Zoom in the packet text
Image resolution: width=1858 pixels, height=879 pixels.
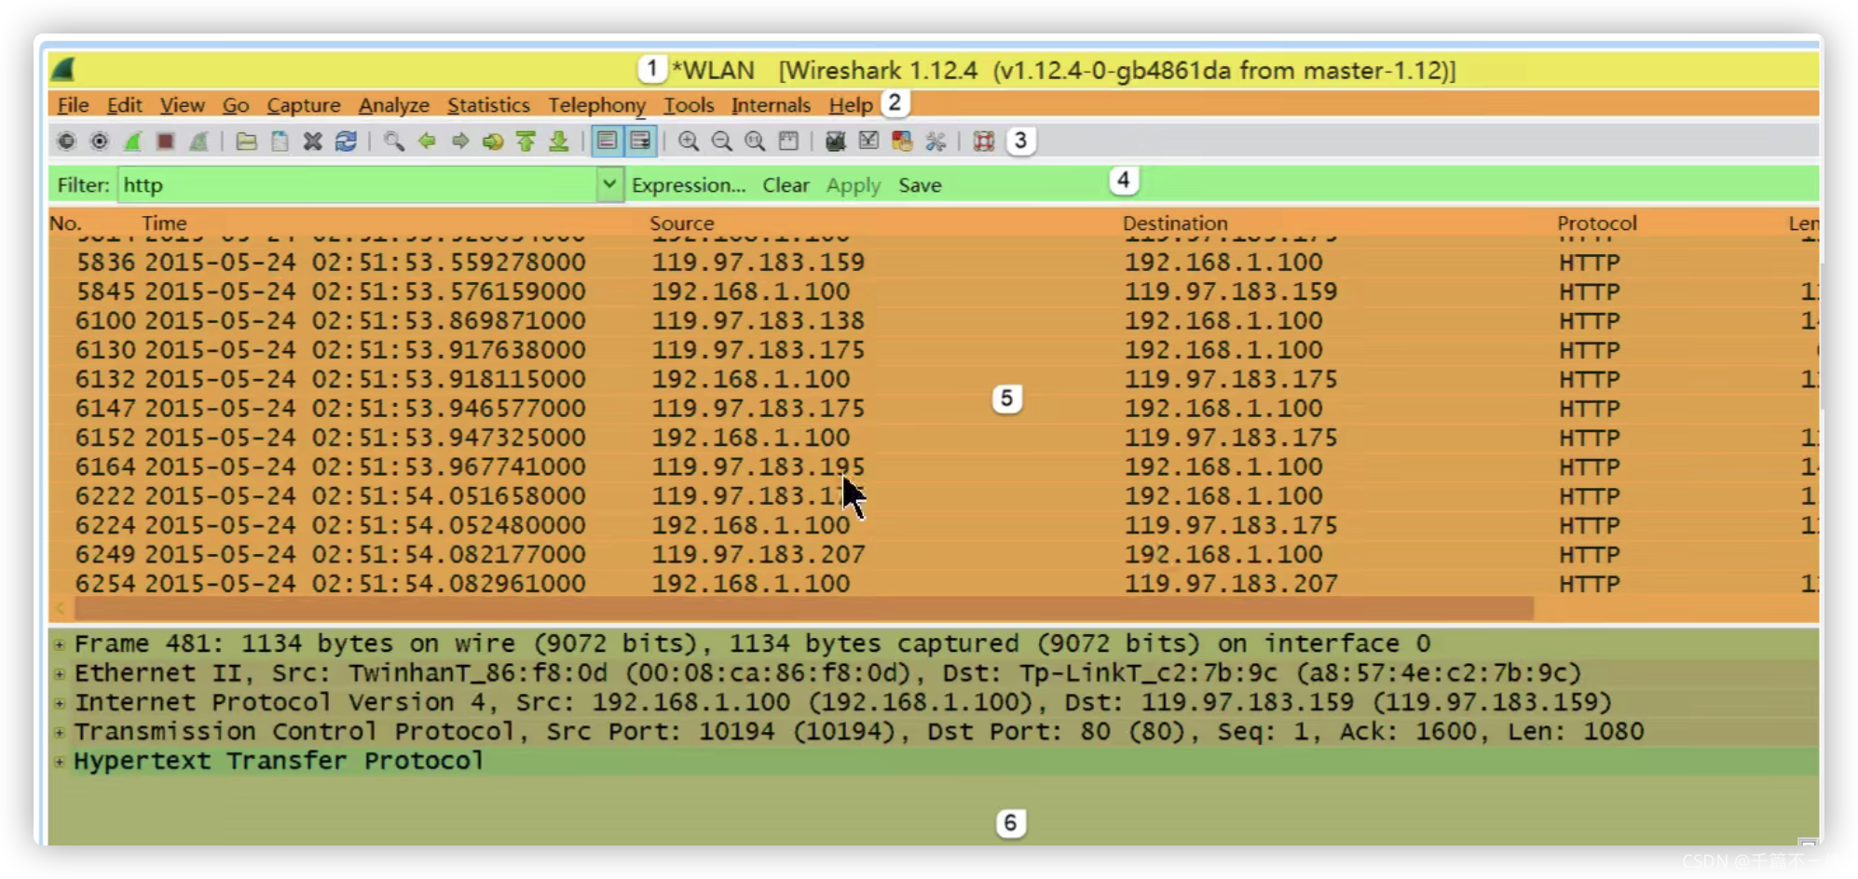pos(689,142)
